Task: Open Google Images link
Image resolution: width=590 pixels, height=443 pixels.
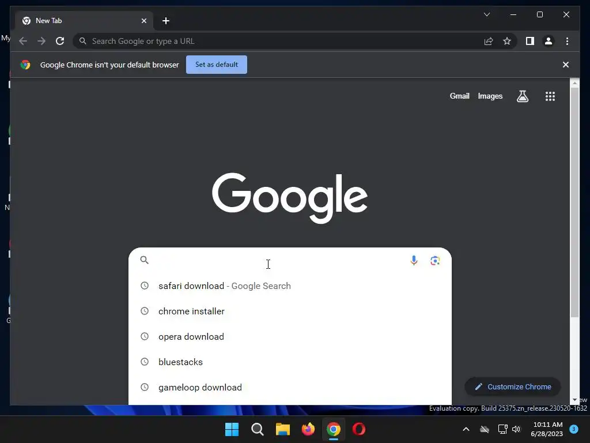Action: point(490,96)
